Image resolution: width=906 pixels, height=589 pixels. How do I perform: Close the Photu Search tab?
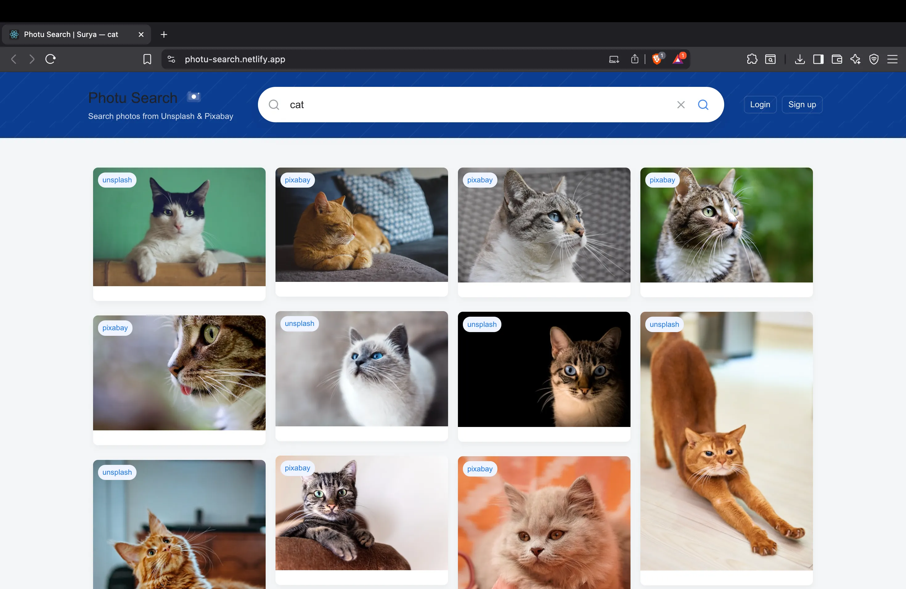coord(141,35)
